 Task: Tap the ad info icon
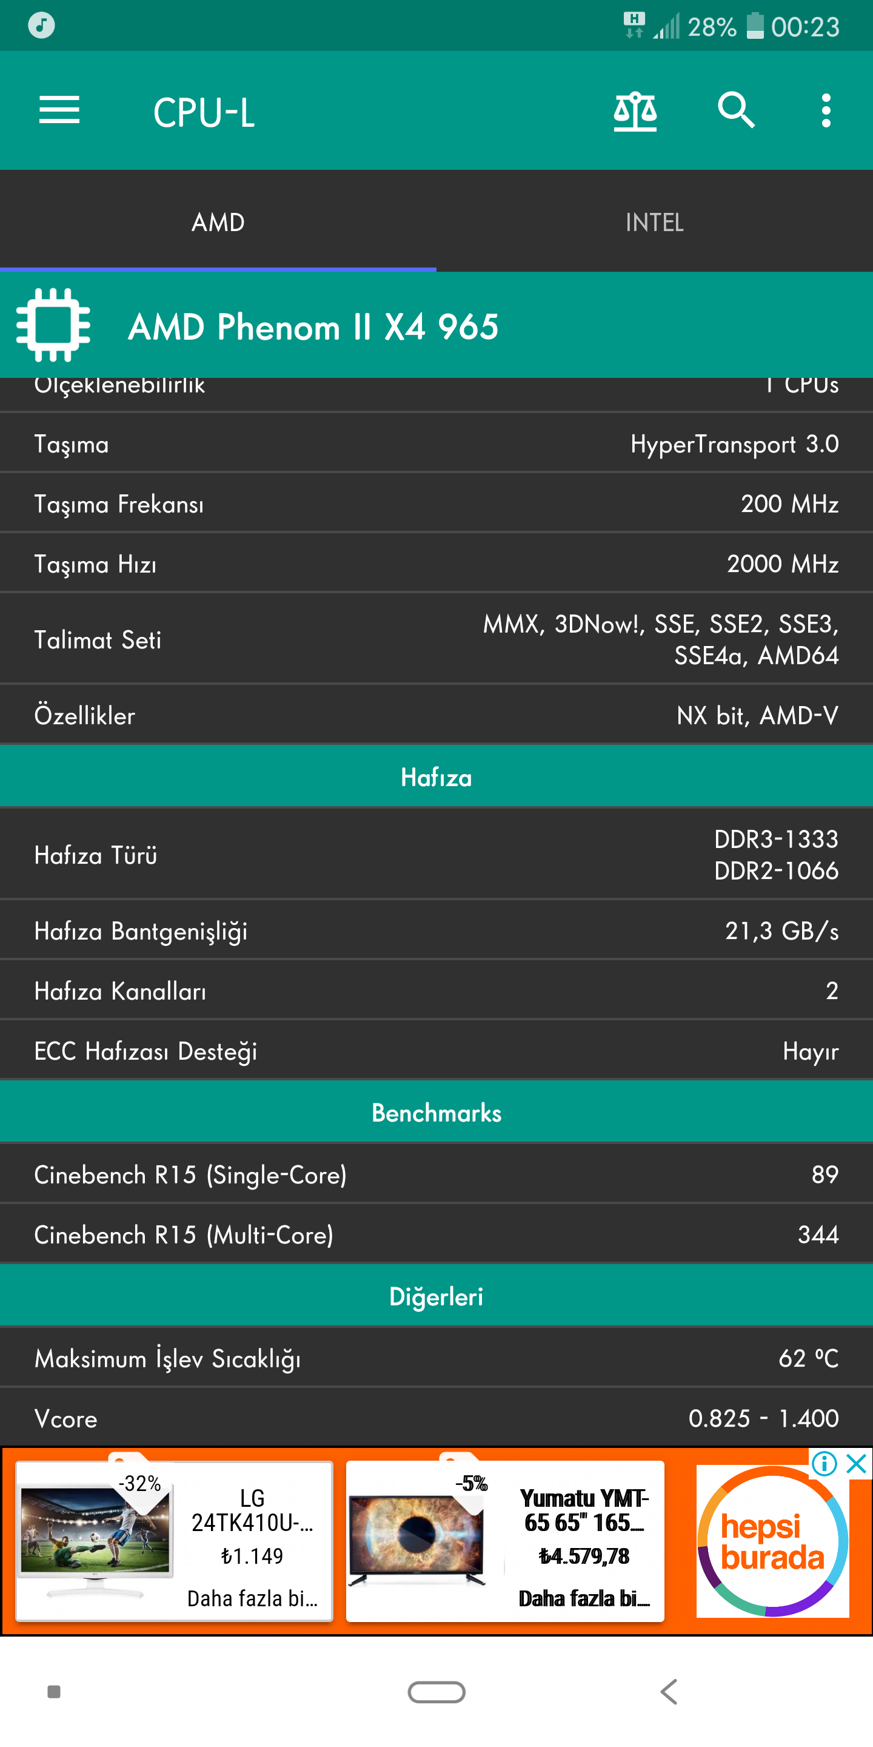click(x=824, y=1464)
